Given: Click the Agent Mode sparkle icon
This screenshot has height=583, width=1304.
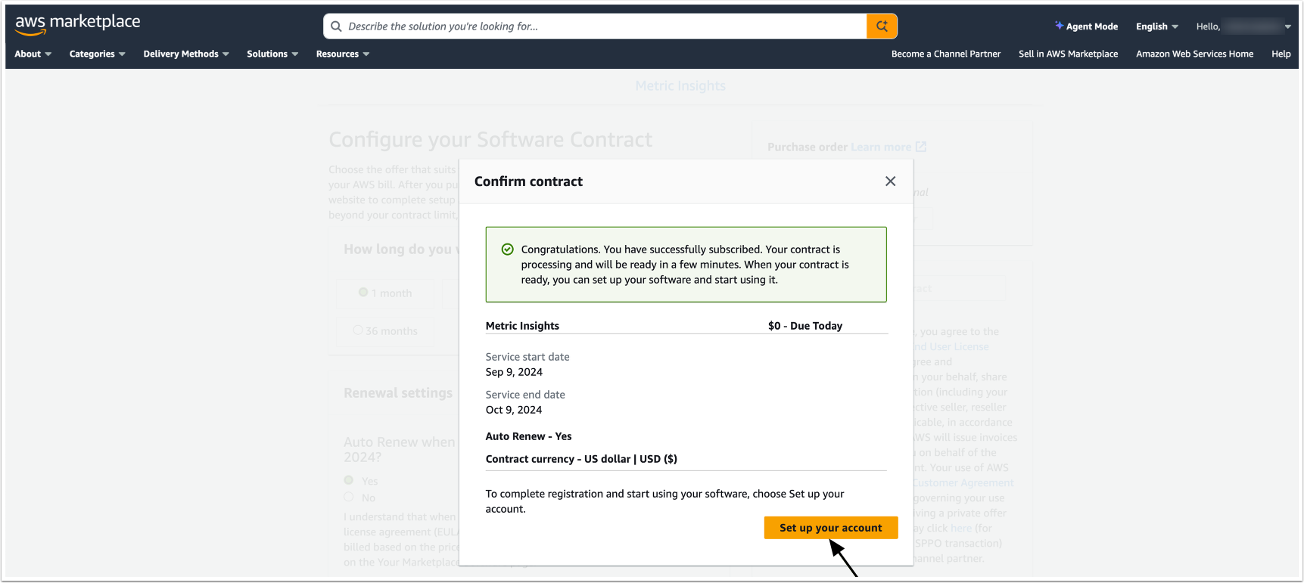Looking at the screenshot, I should point(1059,26).
